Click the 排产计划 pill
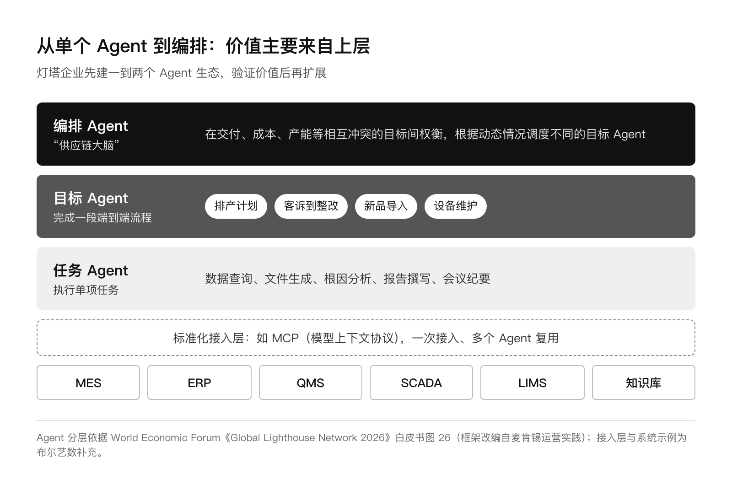Image resolution: width=732 pixels, height=485 pixels. tap(236, 206)
